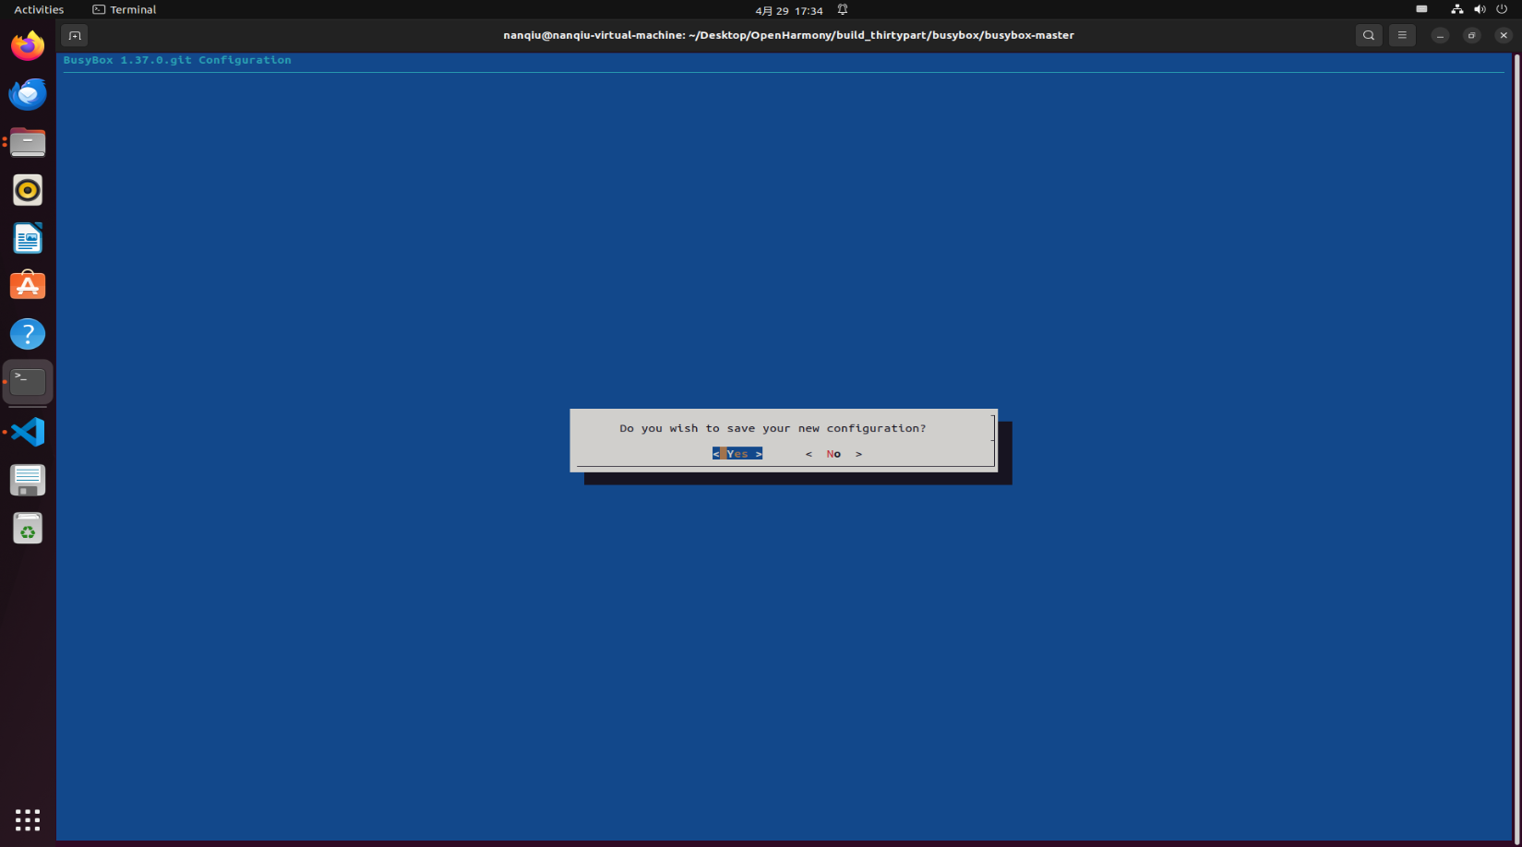Click the BusyBox 1.37.0.git Configuration title
The height and width of the screenshot is (847, 1522).
[177, 60]
